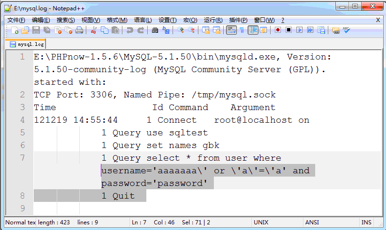Undo last action using toolbar arrow
This screenshot has width=386, height=230.
pyautogui.click(x=129, y=30)
